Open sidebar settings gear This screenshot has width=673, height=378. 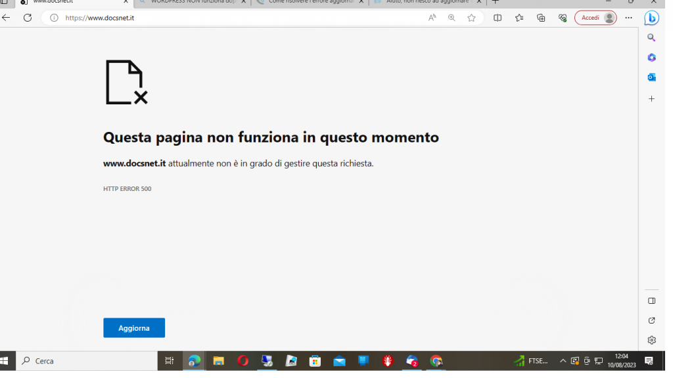click(x=651, y=341)
